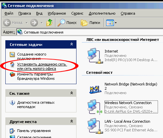Click the Forward arrow icon

34,23
